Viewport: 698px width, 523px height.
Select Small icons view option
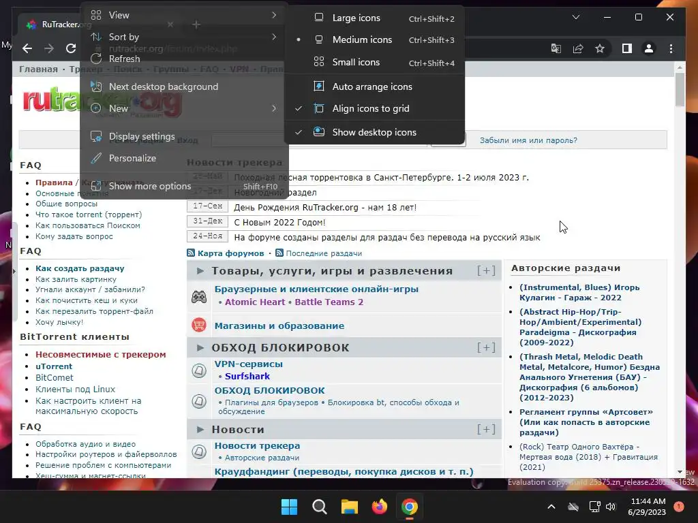coord(375,62)
